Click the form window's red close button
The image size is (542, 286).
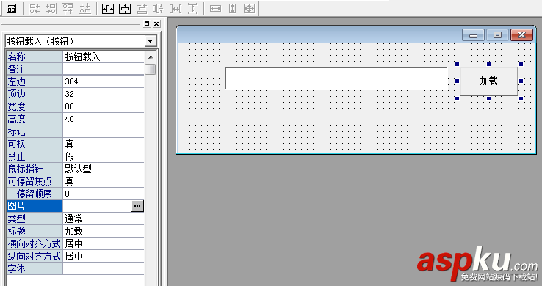pyautogui.click(x=521, y=35)
